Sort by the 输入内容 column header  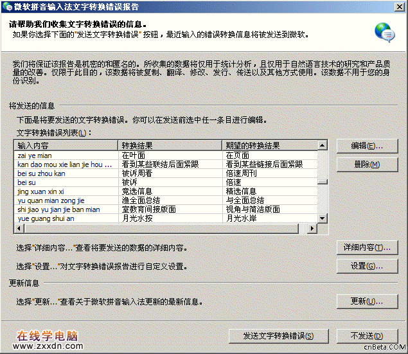pos(66,145)
